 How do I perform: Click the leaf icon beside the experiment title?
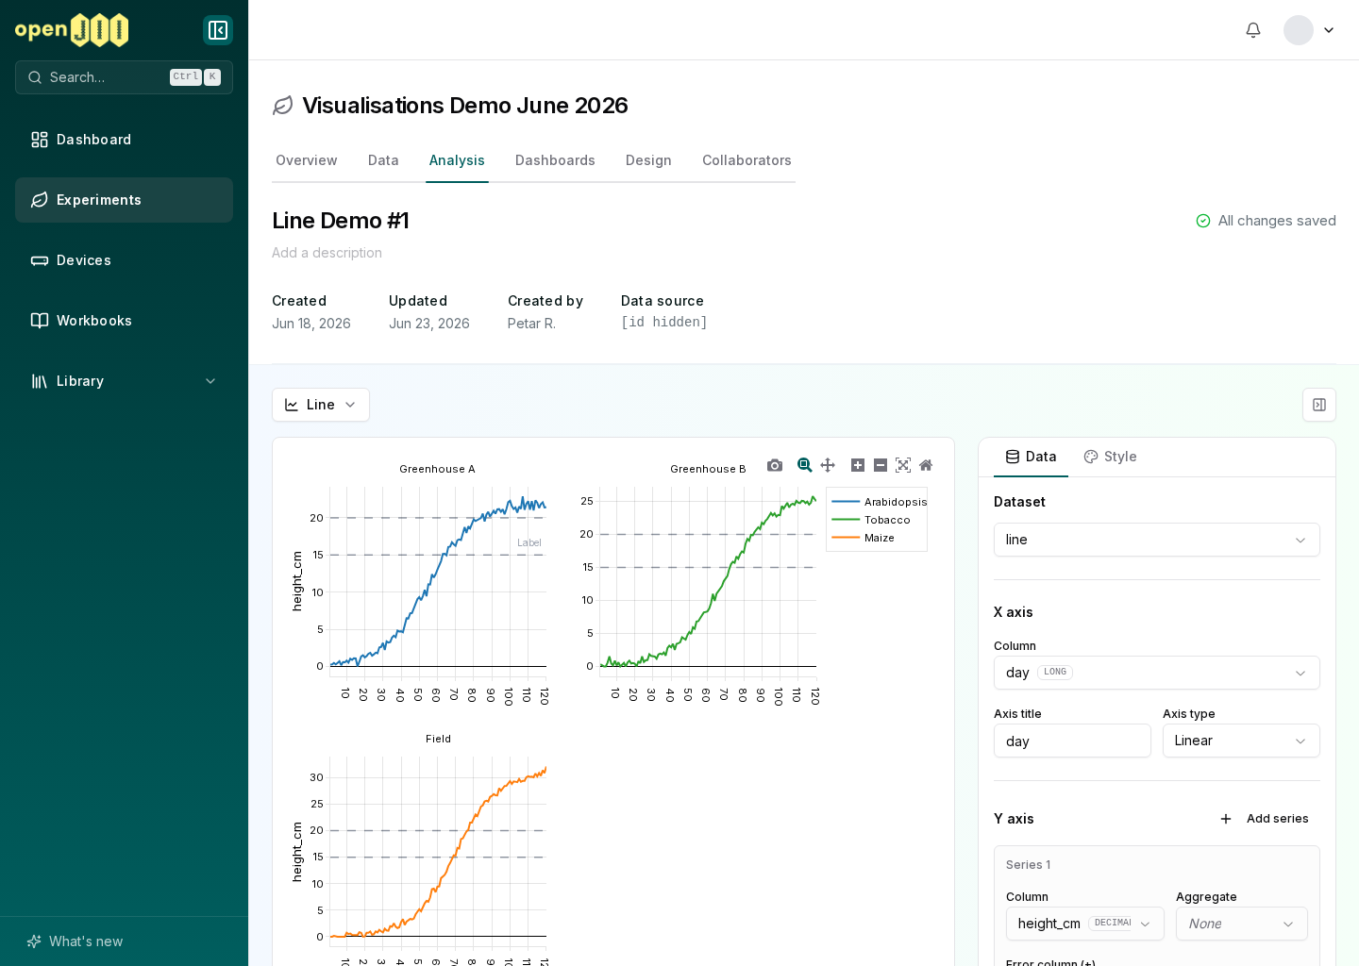click(282, 106)
